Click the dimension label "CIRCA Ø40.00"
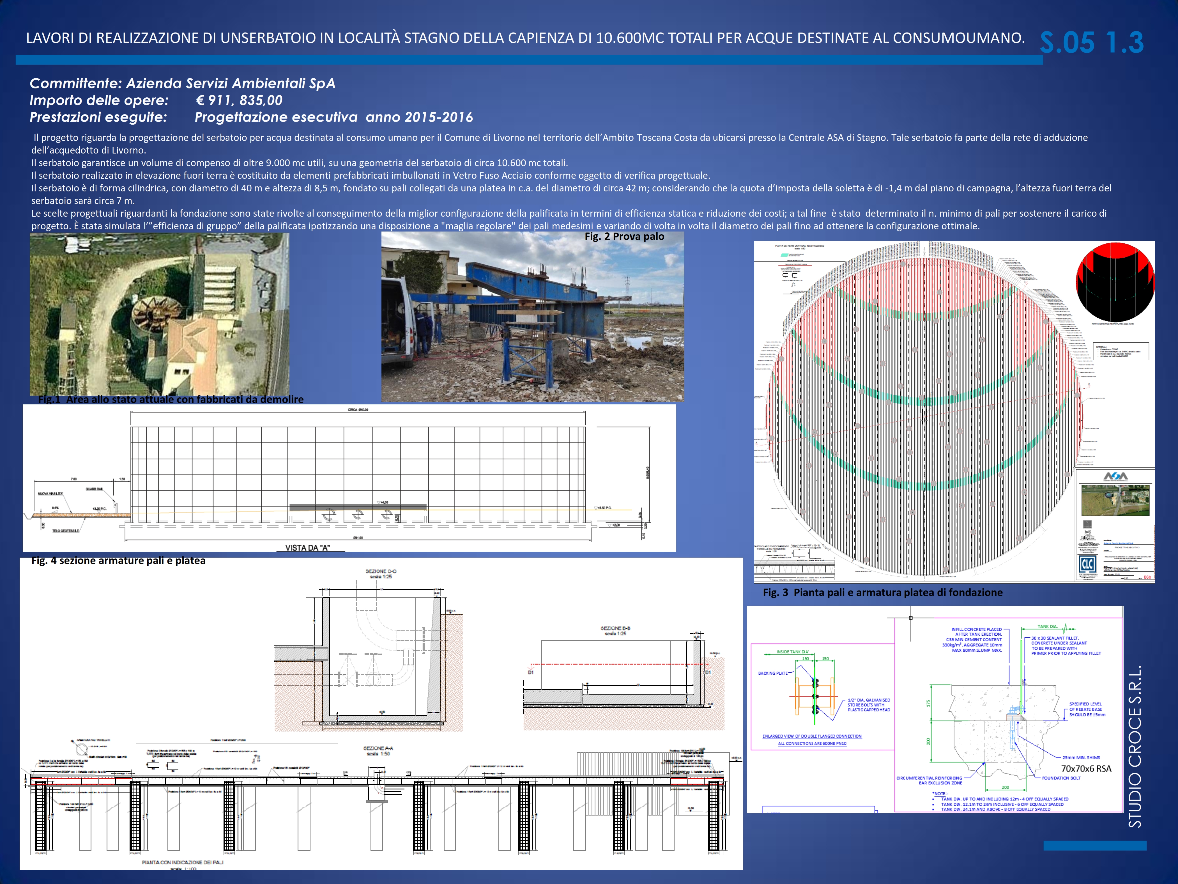 pyautogui.click(x=358, y=410)
